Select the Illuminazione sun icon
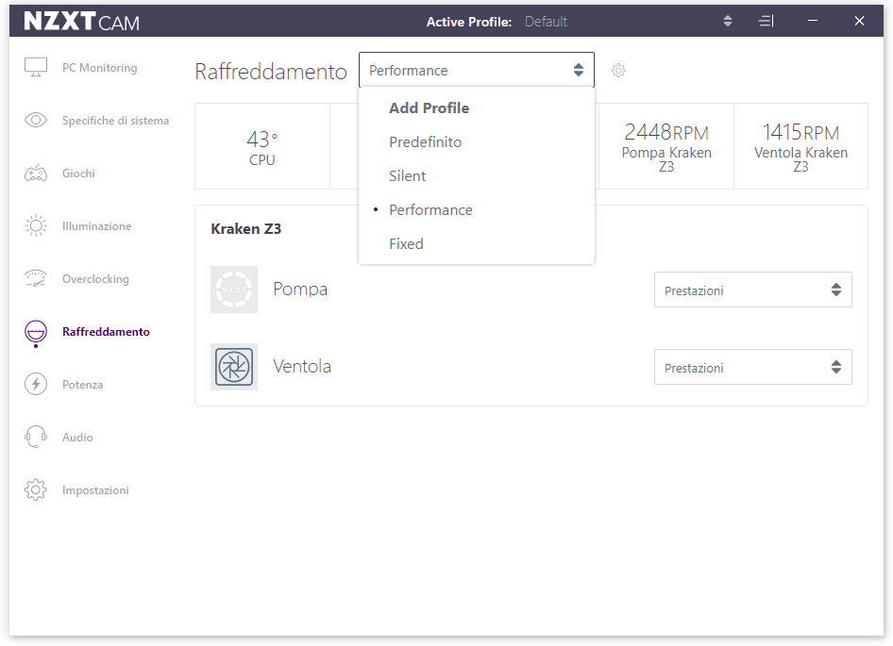893x646 pixels. point(35,226)
